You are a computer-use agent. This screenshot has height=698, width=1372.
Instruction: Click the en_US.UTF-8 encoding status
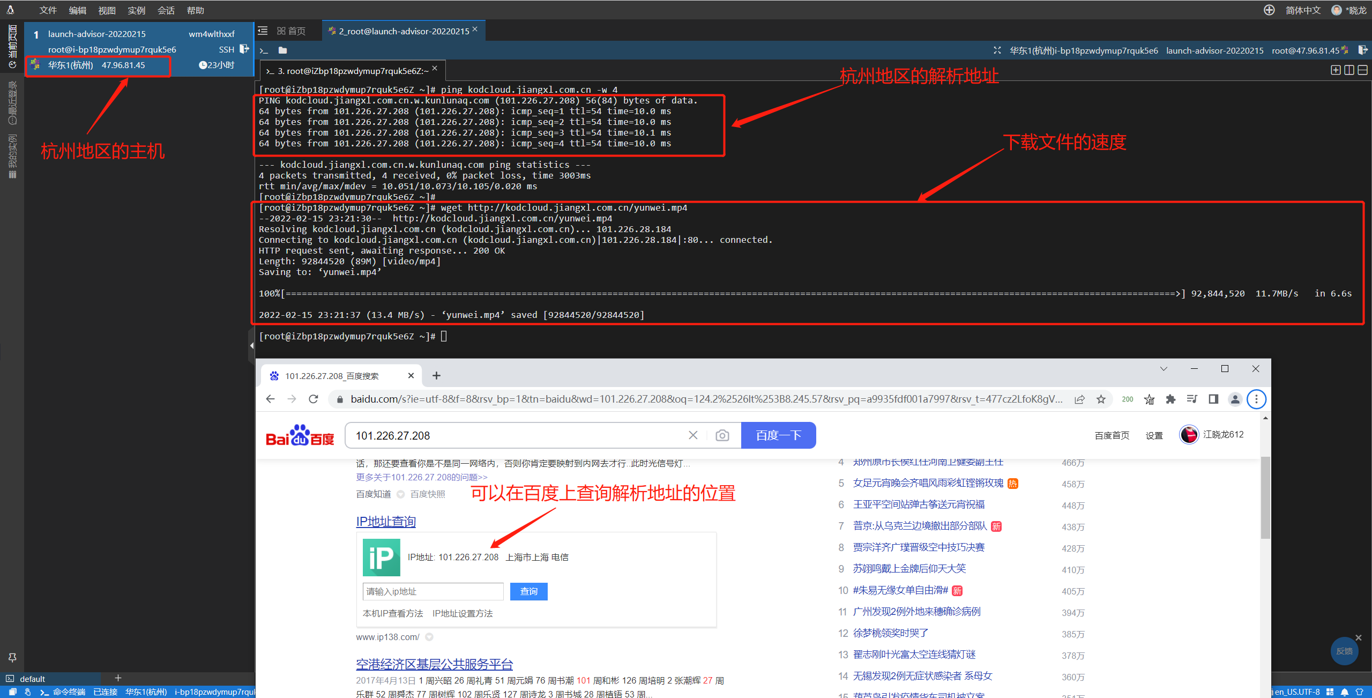click(1297, 692)
